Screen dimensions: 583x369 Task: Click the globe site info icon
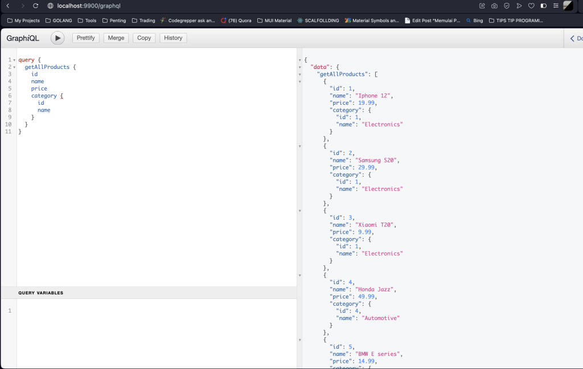pyautogui.click(x=51, y=6)
